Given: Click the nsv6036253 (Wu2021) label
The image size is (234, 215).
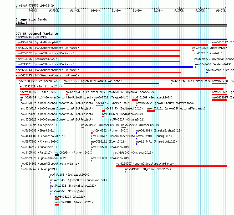Looking at the screenshot, I should pyautogui.click(x=70, y=197).
